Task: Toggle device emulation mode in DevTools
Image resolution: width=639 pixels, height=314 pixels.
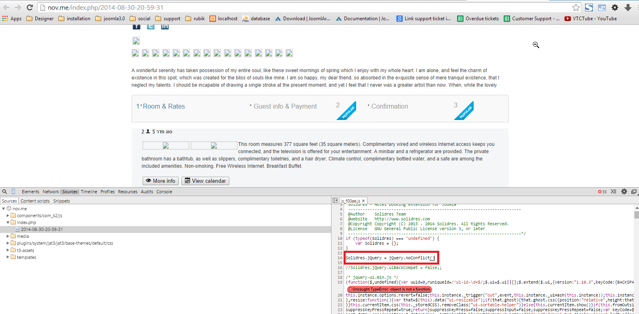Action: coord(13,192)
